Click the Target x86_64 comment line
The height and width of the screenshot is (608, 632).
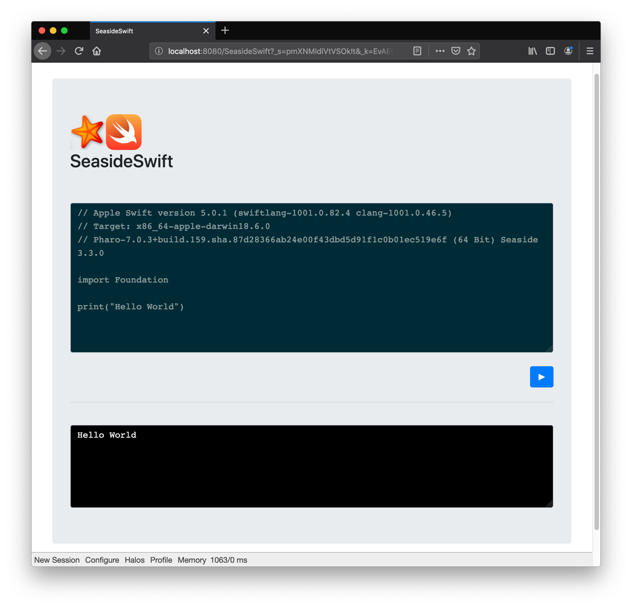tap(174, 227)
